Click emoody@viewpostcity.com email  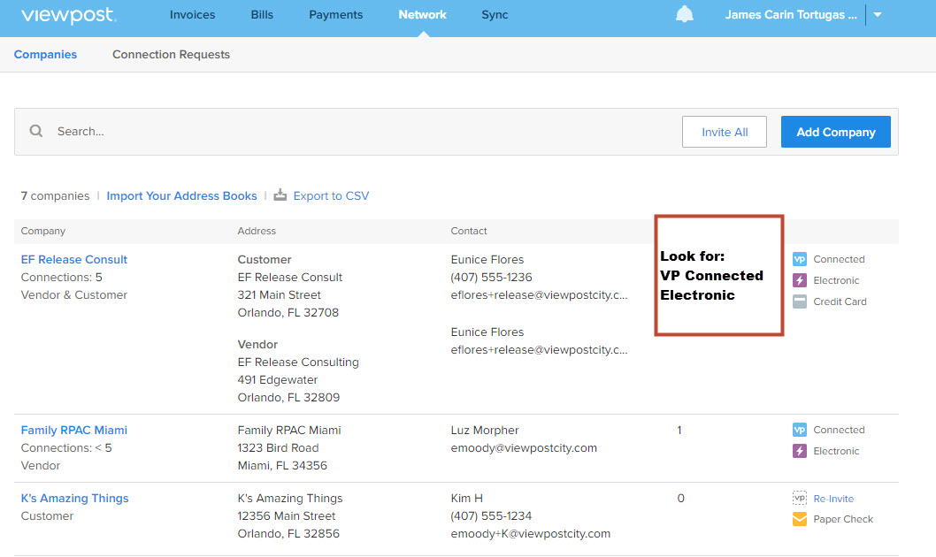tap(524, 448)
